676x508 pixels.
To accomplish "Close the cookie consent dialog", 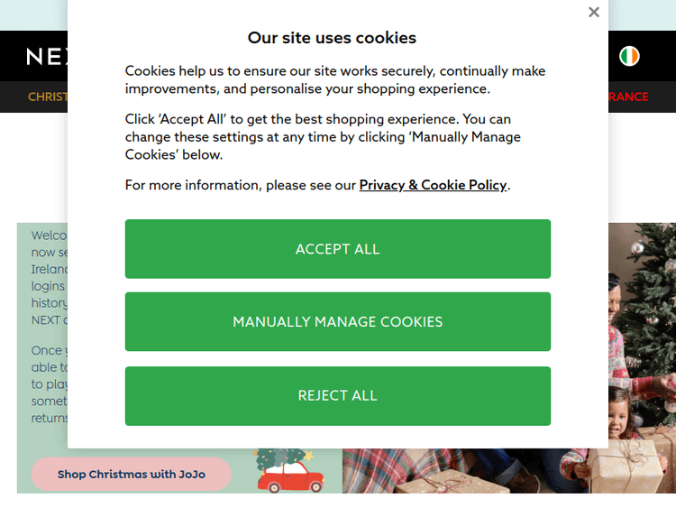I will pos(593,13).
